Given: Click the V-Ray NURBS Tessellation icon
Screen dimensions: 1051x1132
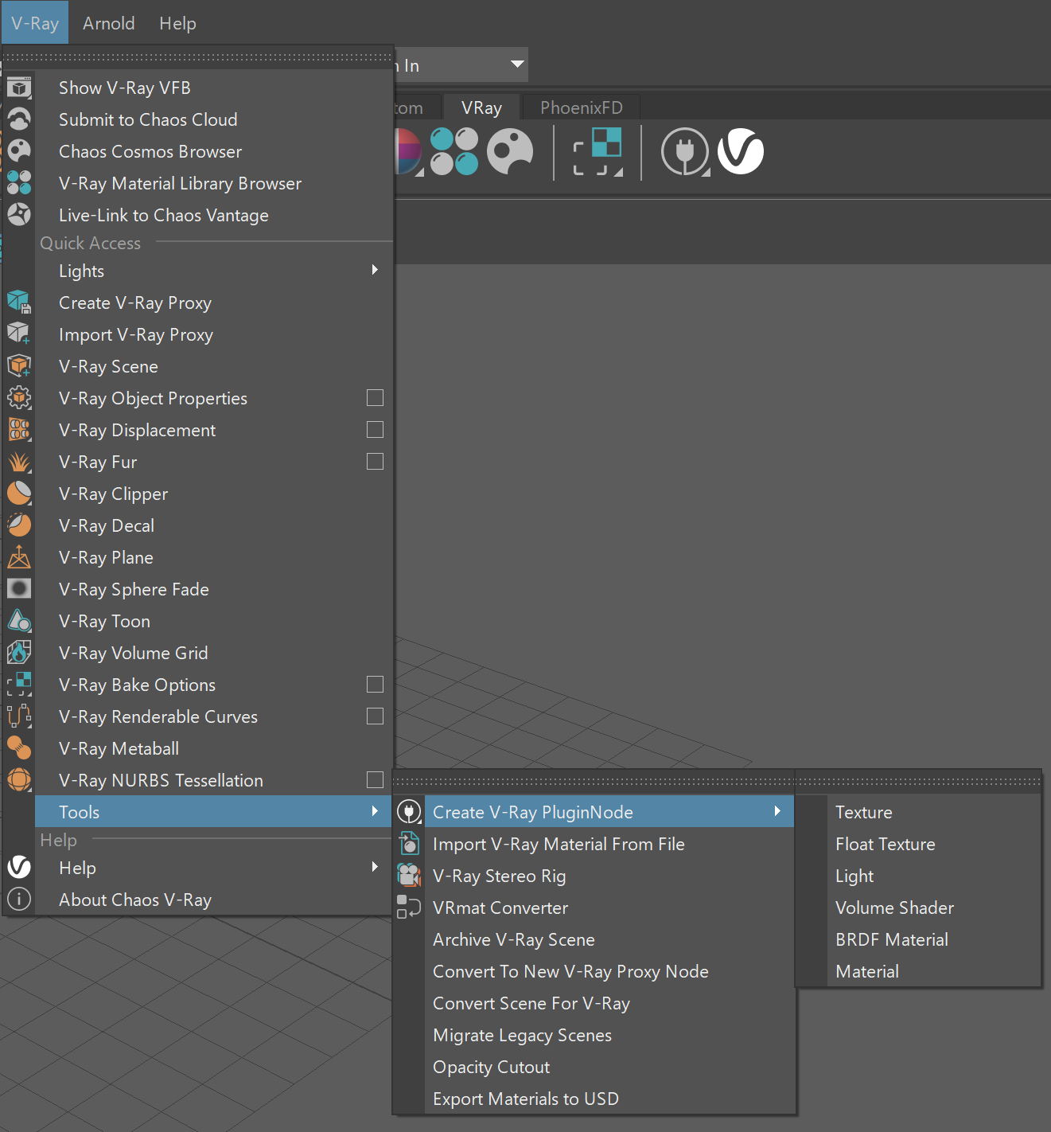Looking at the screenshot, I should click(19, 780).
